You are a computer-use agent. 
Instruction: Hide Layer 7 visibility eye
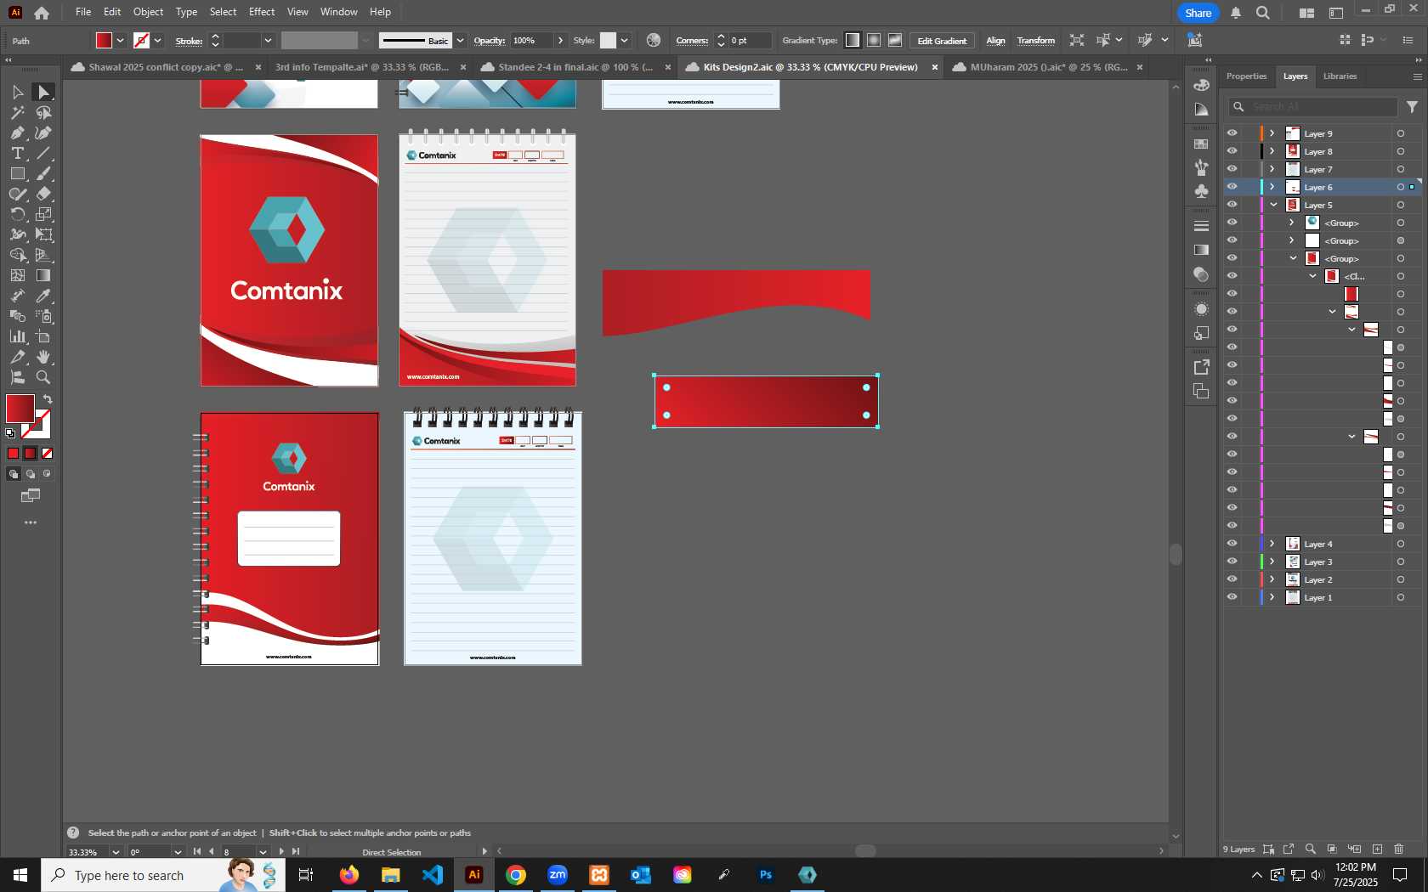(1232, 169)
